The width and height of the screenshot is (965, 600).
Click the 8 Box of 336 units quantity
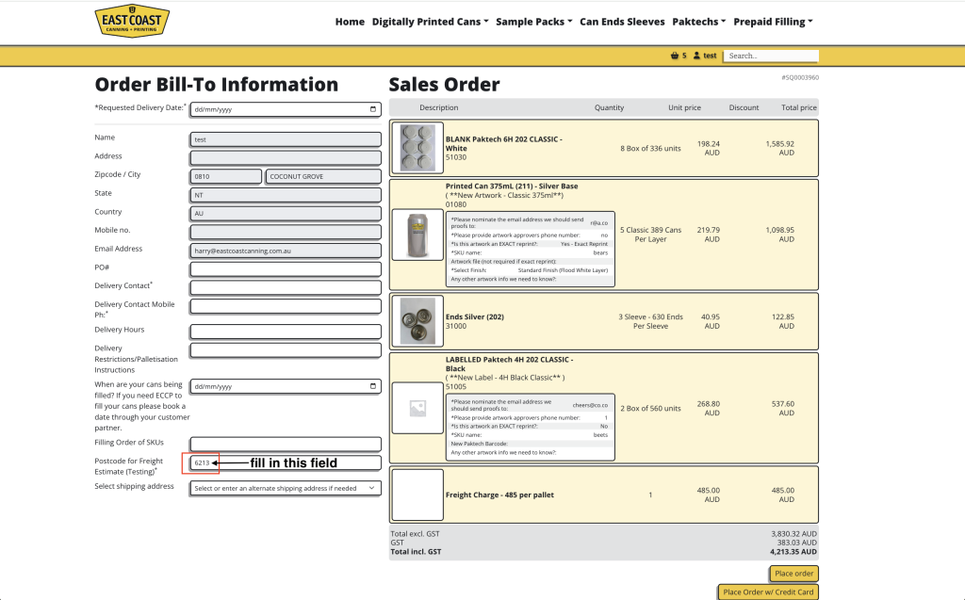tap(650, 148)
